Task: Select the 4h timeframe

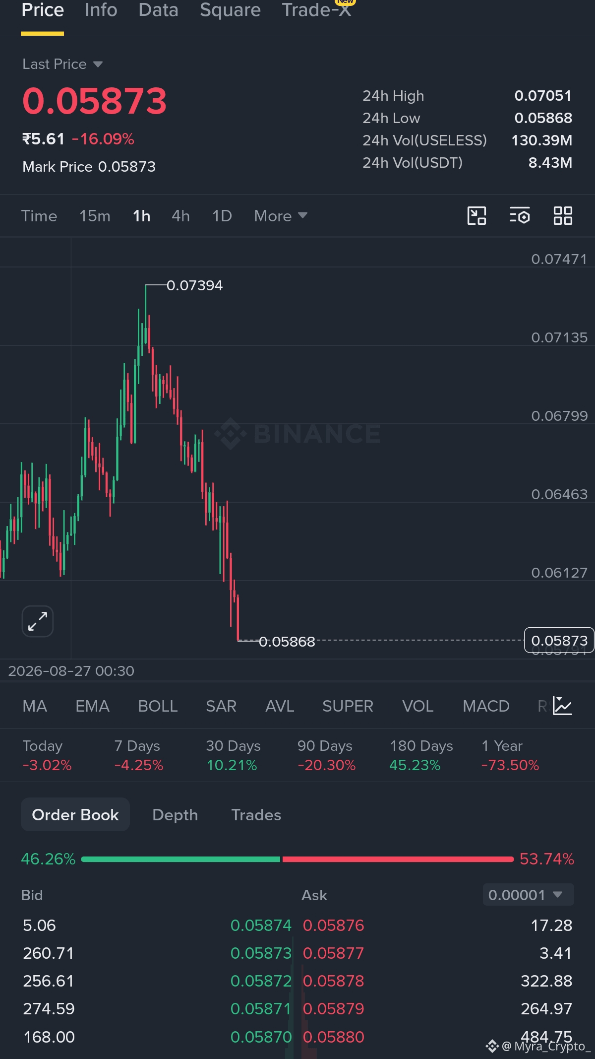Action: tap(180, 216)
